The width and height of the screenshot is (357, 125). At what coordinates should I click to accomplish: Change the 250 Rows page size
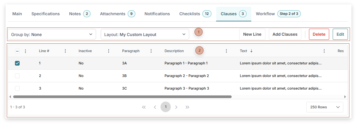pos(324,107)
